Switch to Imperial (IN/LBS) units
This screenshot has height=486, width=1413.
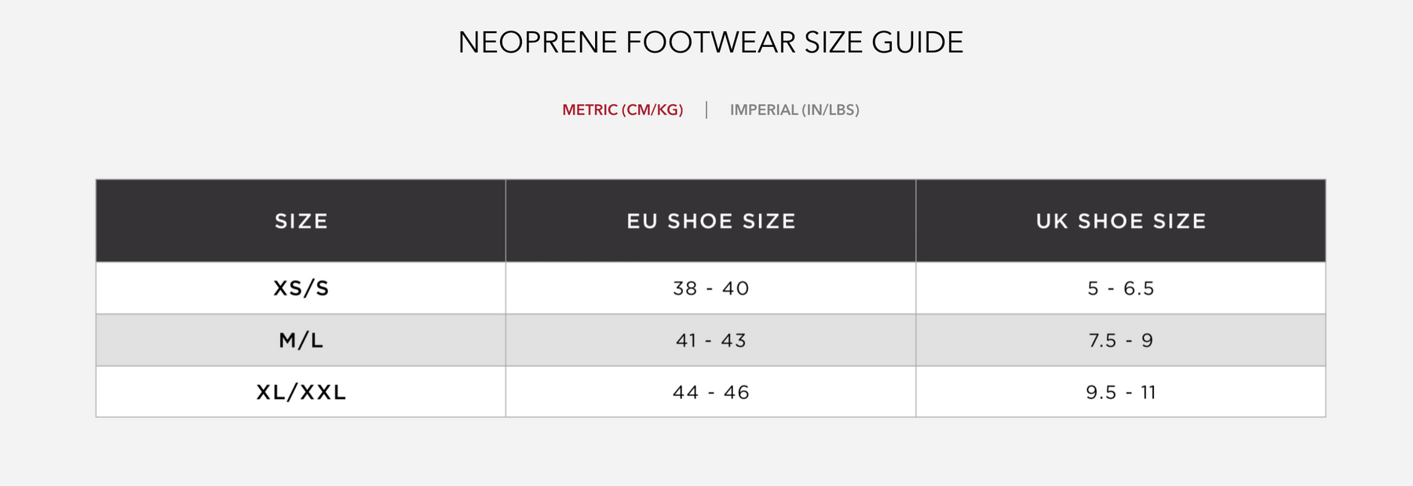click(x=794, y=110)
